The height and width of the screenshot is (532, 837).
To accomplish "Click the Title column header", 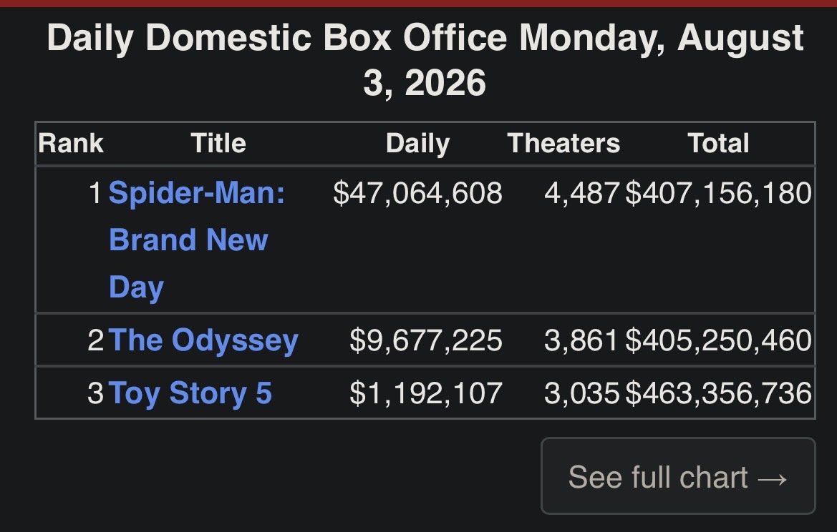I will [218, 144].
